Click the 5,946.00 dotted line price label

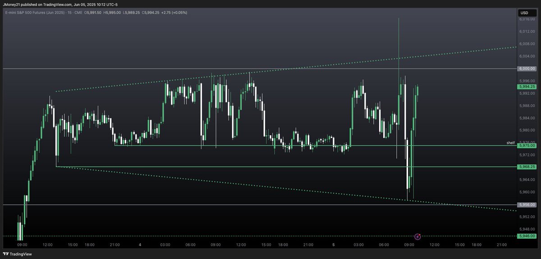click(527, 236)
